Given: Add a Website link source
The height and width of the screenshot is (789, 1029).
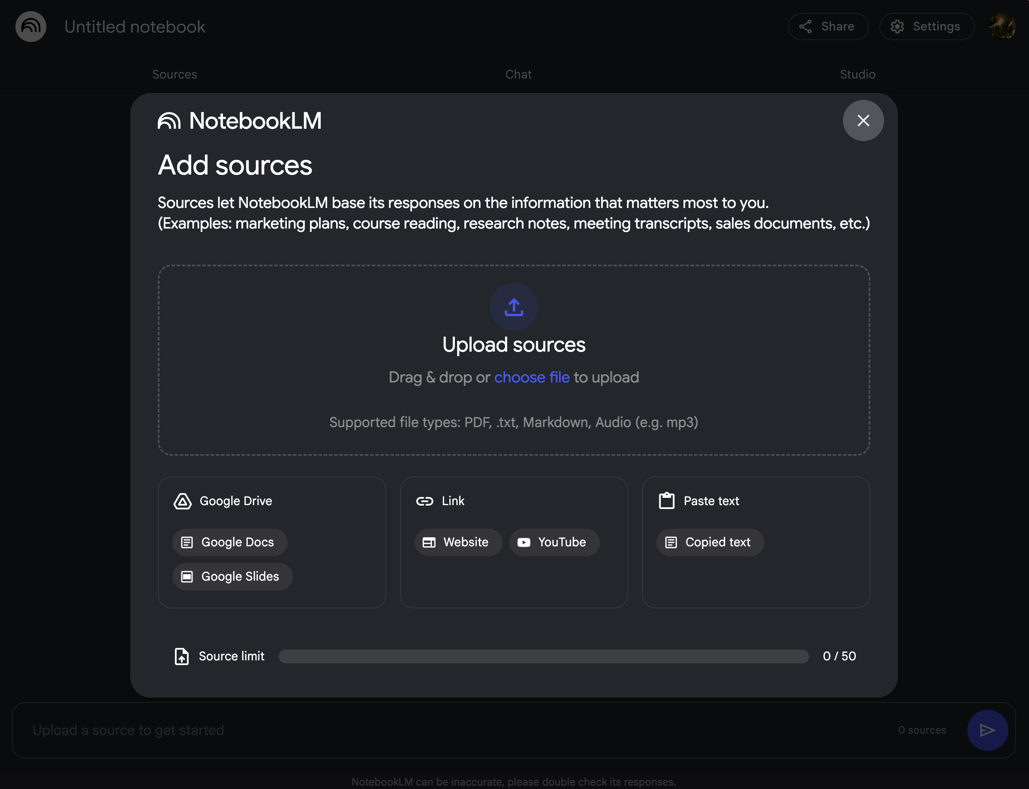Looking at the screenshot, I should [x=458, y=542].
